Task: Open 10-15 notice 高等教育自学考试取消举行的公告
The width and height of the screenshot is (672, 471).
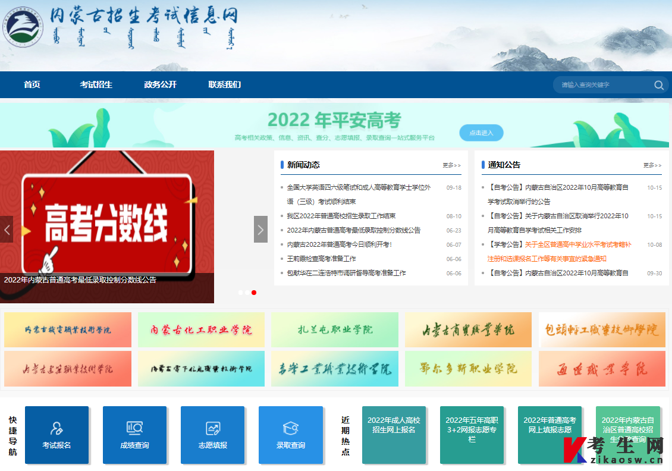Action: pos(558,194)
